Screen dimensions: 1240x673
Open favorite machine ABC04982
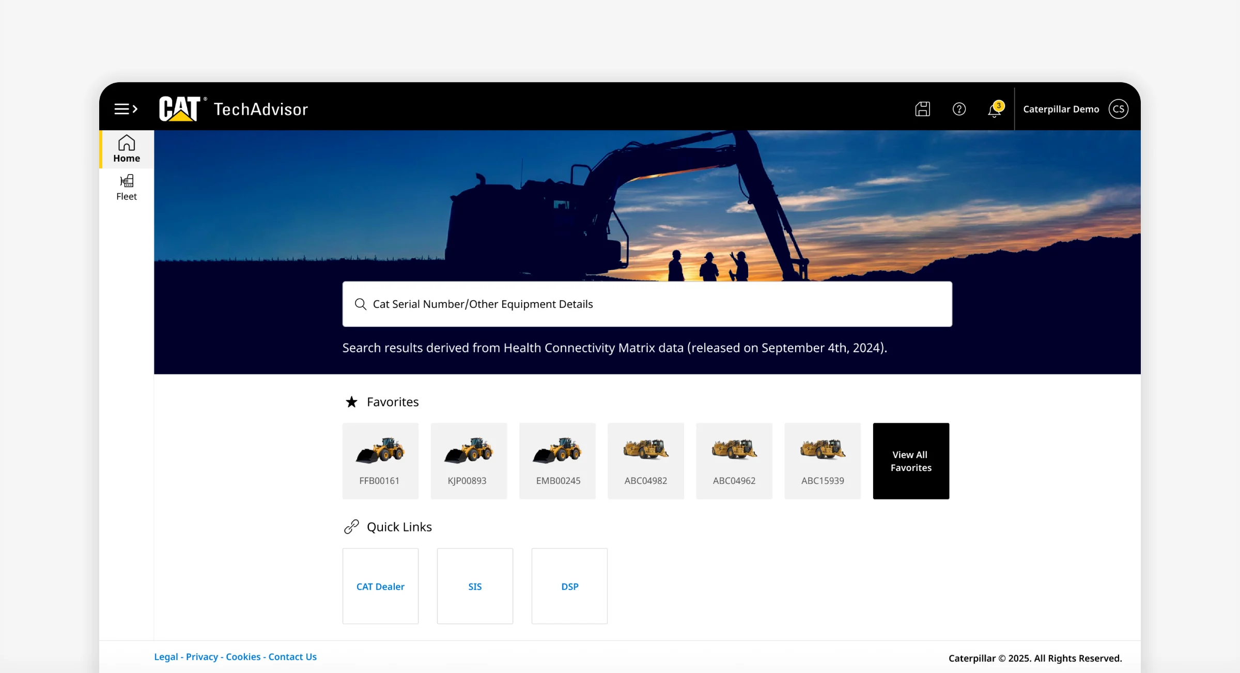645,461
